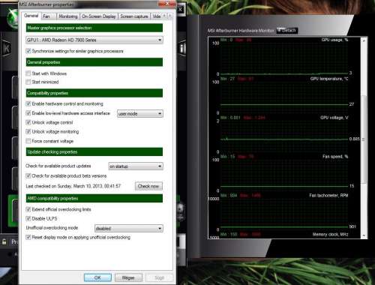Open Unofficial overclocking mode dropdown

pos(129,228)
